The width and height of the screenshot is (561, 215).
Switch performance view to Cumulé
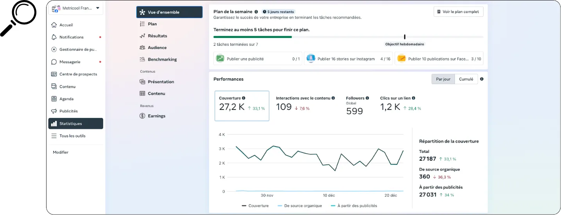pos(466,79)
